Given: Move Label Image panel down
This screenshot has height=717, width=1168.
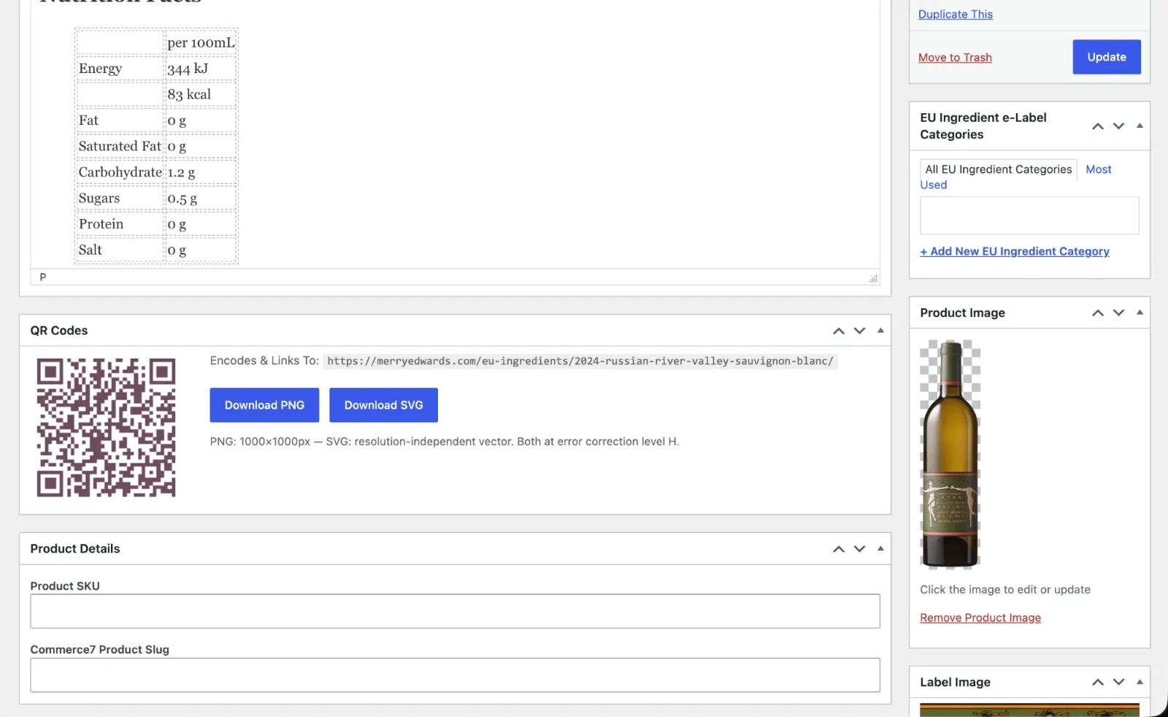Looking at the screenshot, I should click(1118, 682).
